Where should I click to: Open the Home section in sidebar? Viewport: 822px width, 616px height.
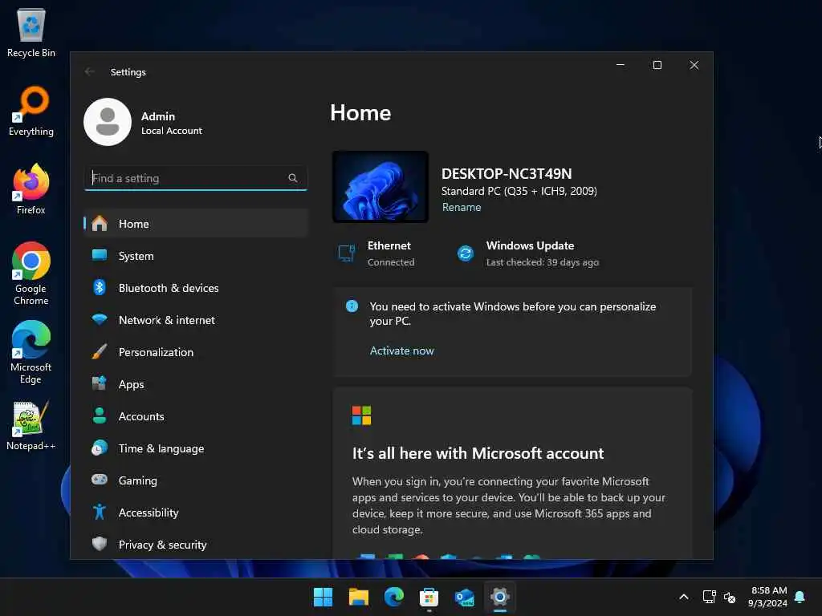coord(196,224)
